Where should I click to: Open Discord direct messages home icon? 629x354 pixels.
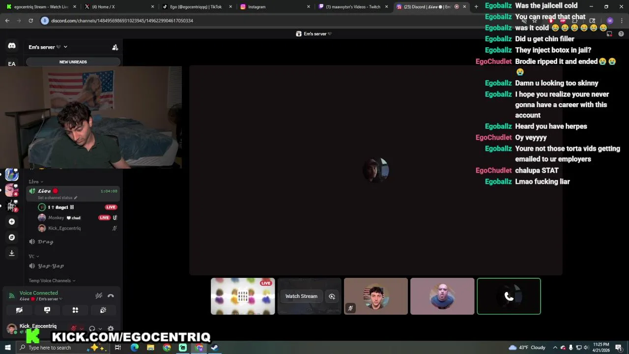(x=12, y=46)
